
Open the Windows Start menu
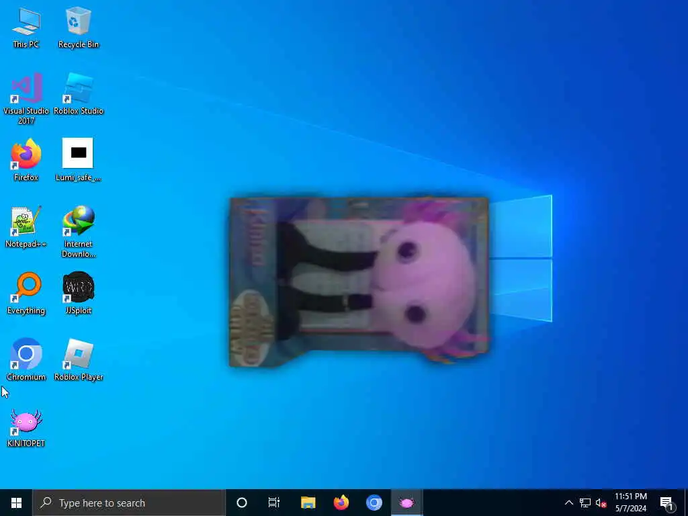(16, 503)
